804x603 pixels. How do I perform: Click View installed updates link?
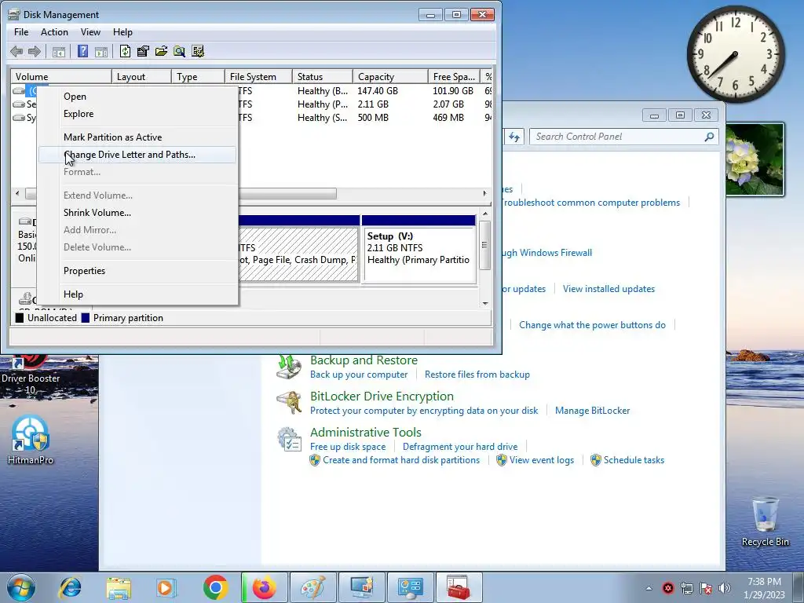click(608, 289)
